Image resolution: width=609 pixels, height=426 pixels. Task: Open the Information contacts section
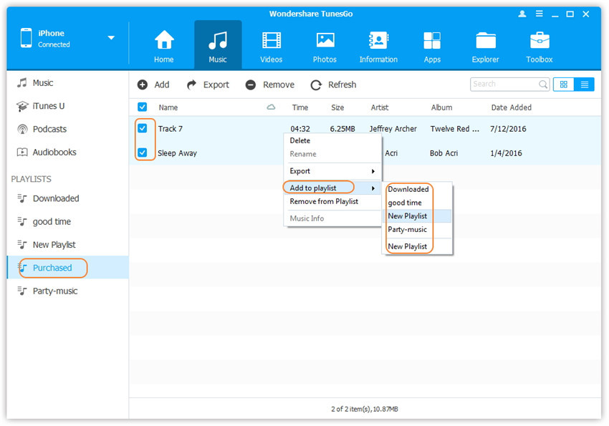tap(378, 47)
